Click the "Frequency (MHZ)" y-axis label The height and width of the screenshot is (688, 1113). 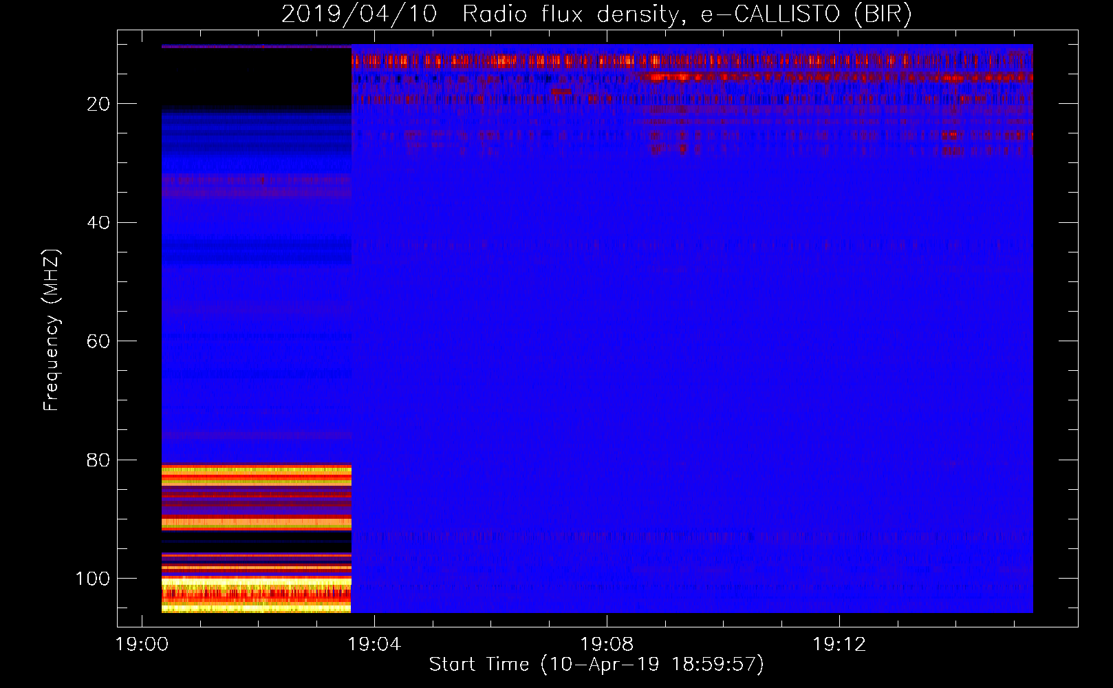pos(52,330)
